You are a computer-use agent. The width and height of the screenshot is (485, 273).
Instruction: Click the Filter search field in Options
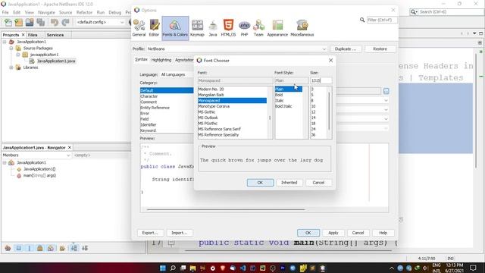pos(382,20)
